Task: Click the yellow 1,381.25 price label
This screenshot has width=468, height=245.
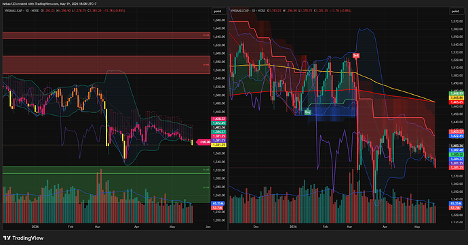Action: tap(218, 145)
